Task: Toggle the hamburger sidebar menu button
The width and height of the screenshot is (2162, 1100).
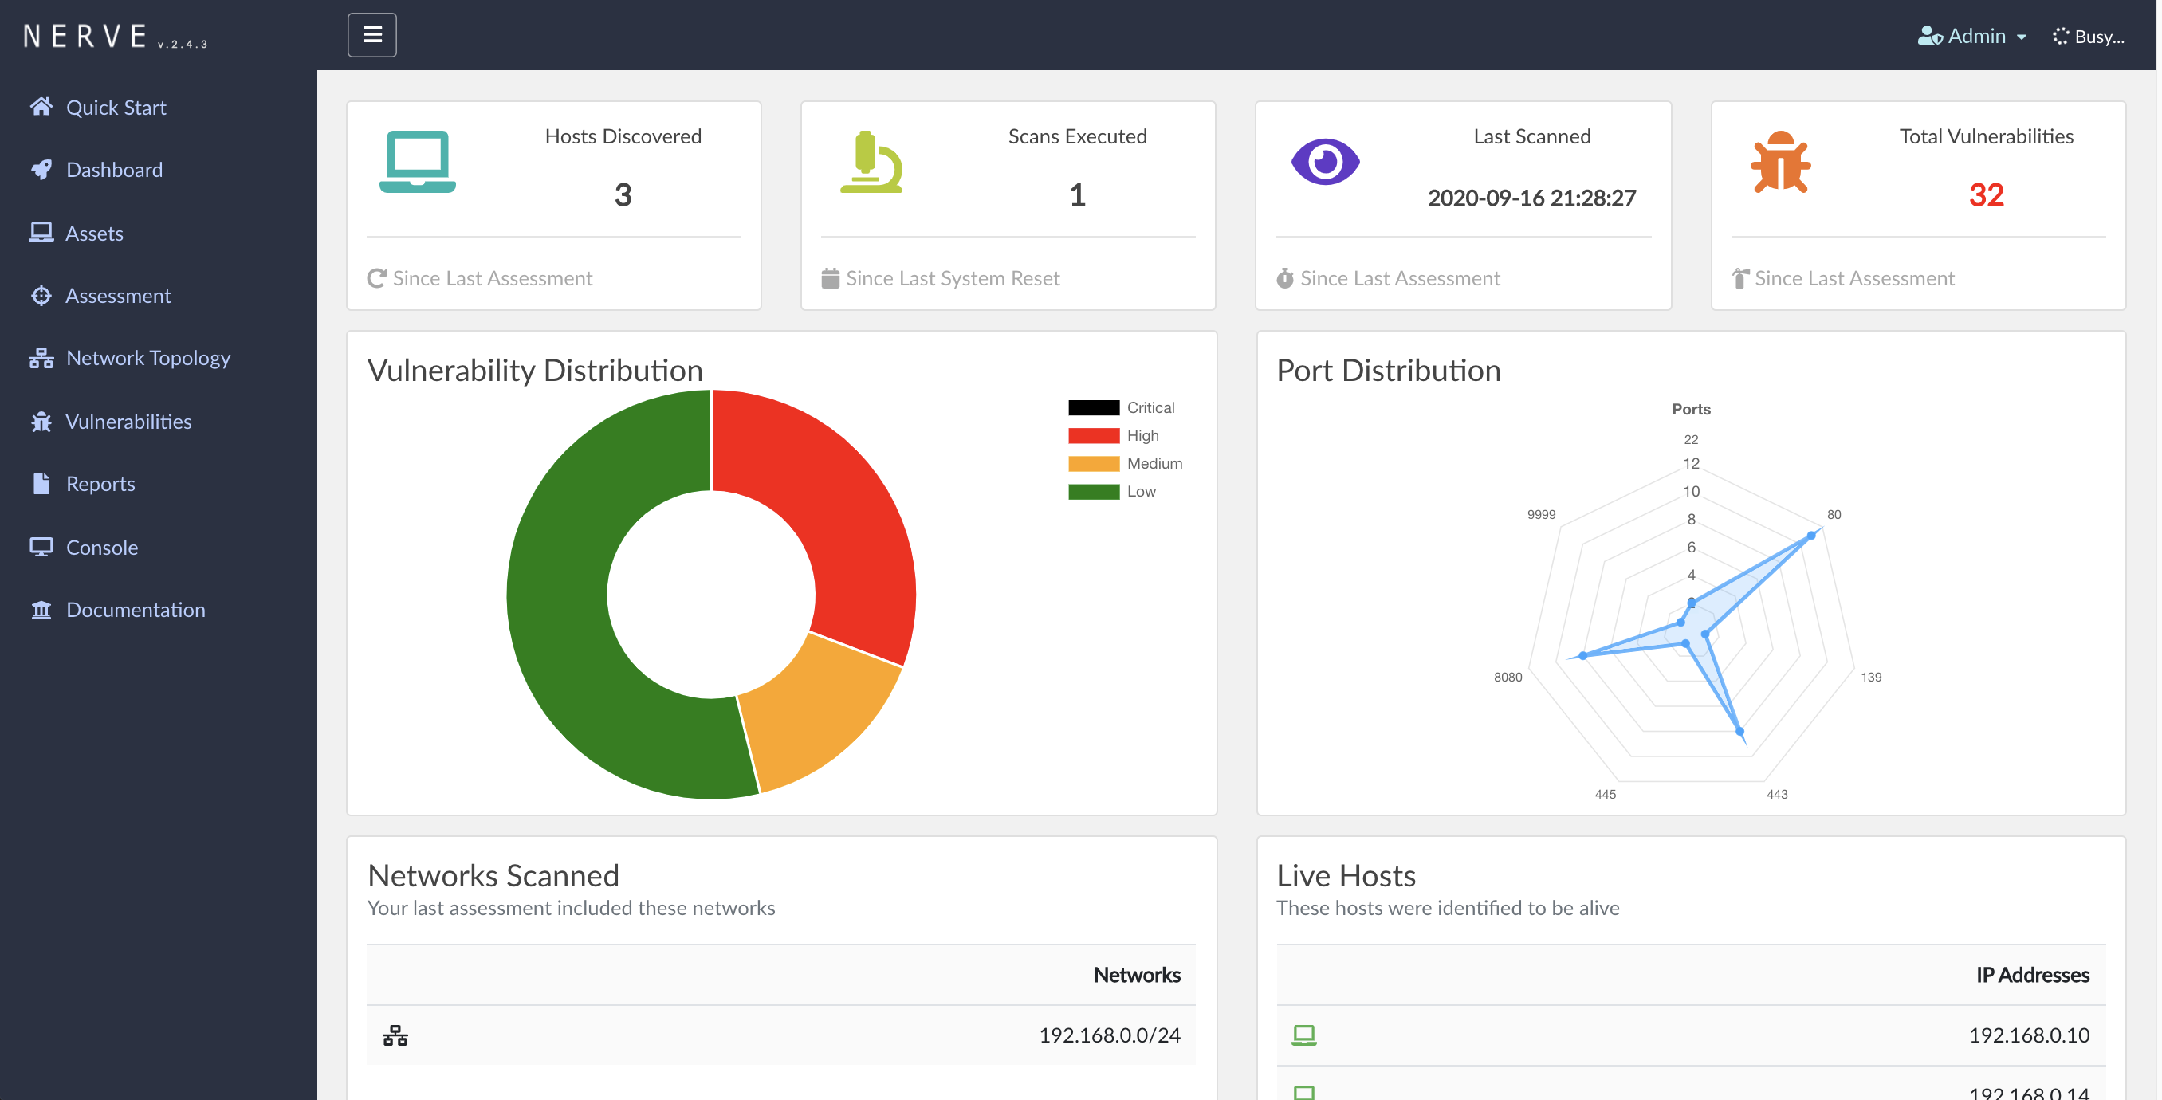Action: [371, 35]
